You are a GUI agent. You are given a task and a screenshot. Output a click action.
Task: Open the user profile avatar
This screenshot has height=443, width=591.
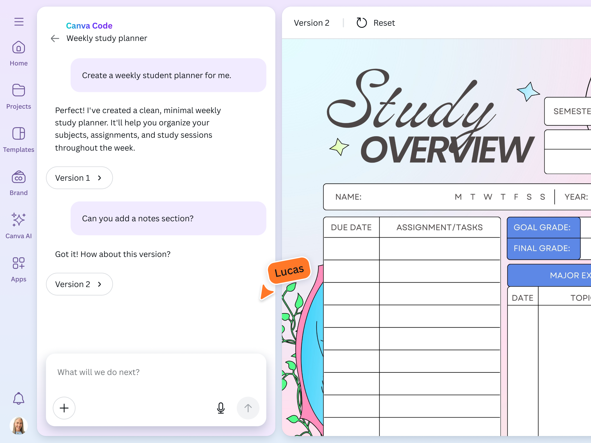click(x=18, y=425)
